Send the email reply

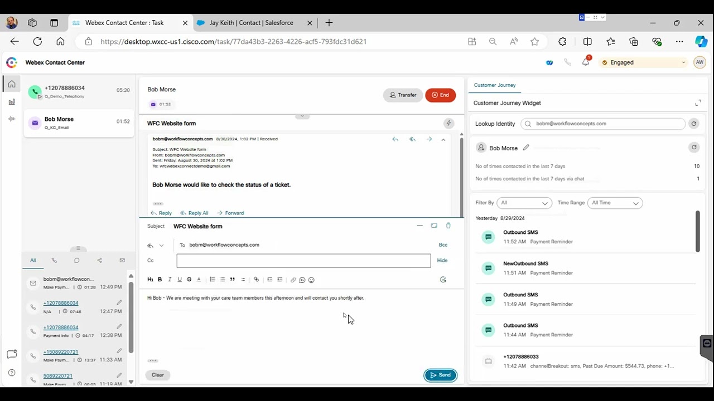click(x=441, y=375)
